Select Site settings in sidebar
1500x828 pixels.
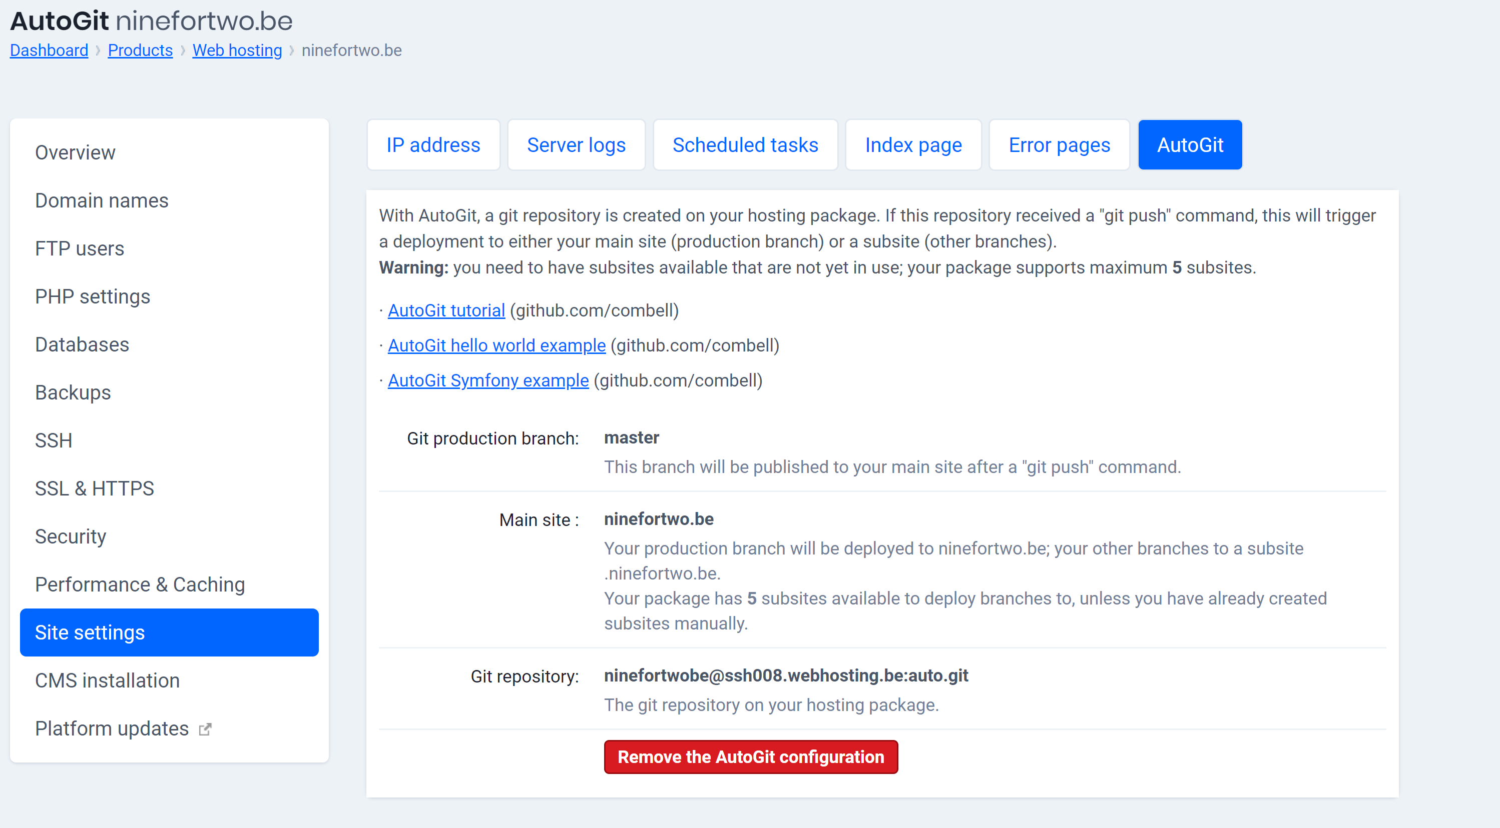click(169, 632)
